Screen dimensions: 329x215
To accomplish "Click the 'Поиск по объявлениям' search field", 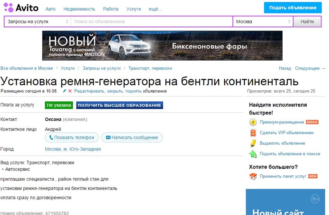I will pyautogui.click(x=151, y=21).
